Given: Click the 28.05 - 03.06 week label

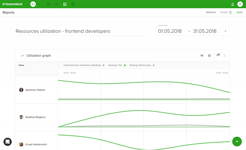Looking at the screenshot, I should [222, 73].
